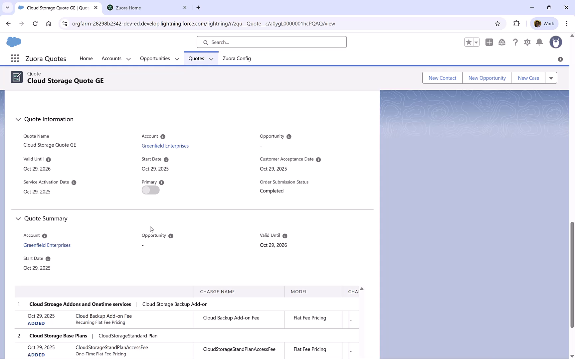Open the Trailhead help question mark icon
Screen dimensions: 575x359
click(515, 42)
